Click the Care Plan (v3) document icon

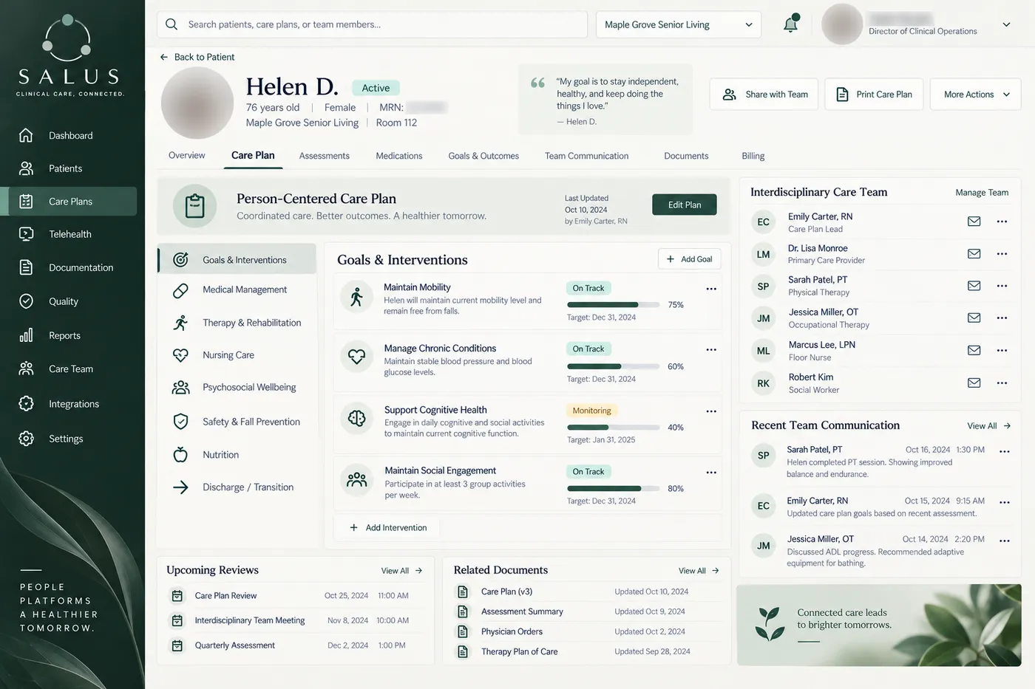[x=463, y=592]
